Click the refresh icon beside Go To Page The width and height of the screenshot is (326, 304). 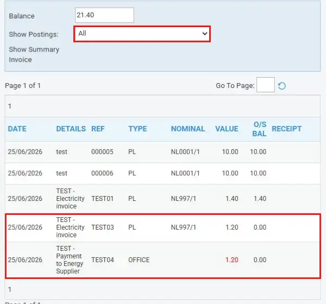tap(281, 86)
